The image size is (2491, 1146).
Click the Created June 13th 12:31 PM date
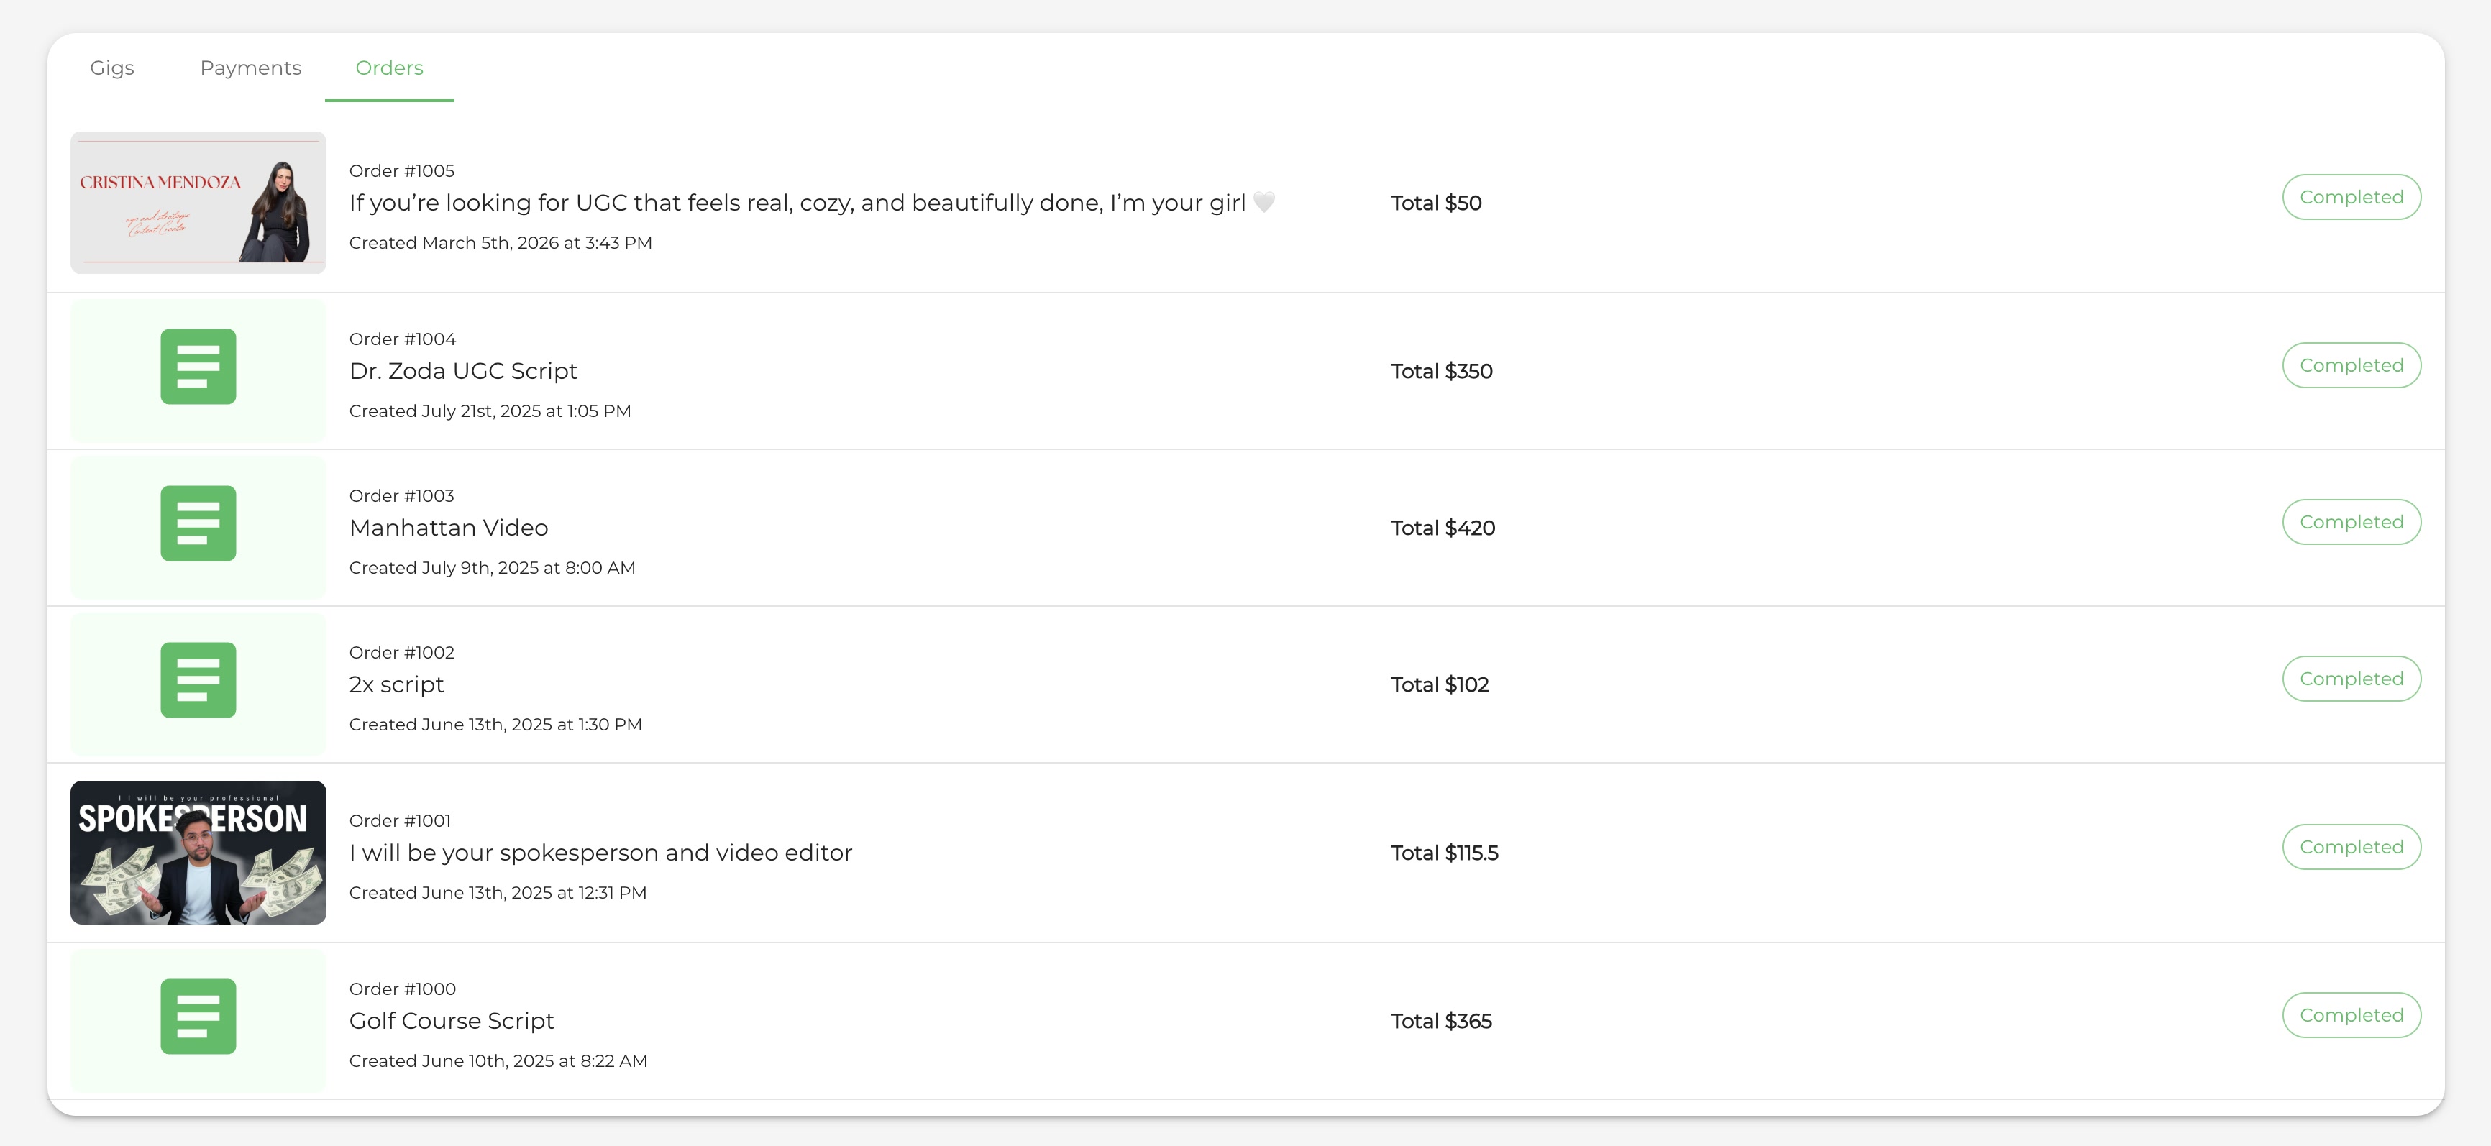click(498, 893)
